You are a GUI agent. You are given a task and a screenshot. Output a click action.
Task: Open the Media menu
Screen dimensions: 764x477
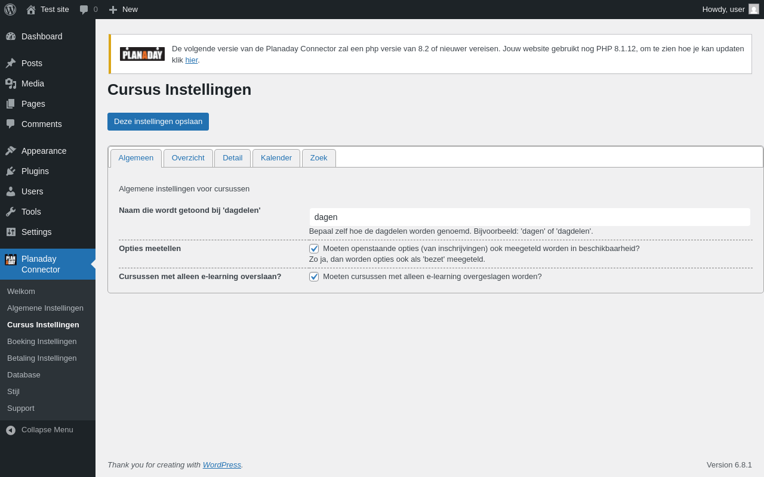click(x=33, y=83)
